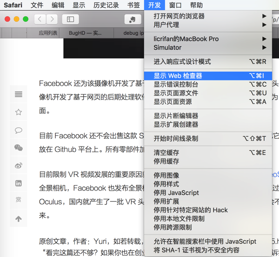The height and width of the screenshot is (257, 279).
Task: Go forward with the right arrow button
Action: coord(52,19)
